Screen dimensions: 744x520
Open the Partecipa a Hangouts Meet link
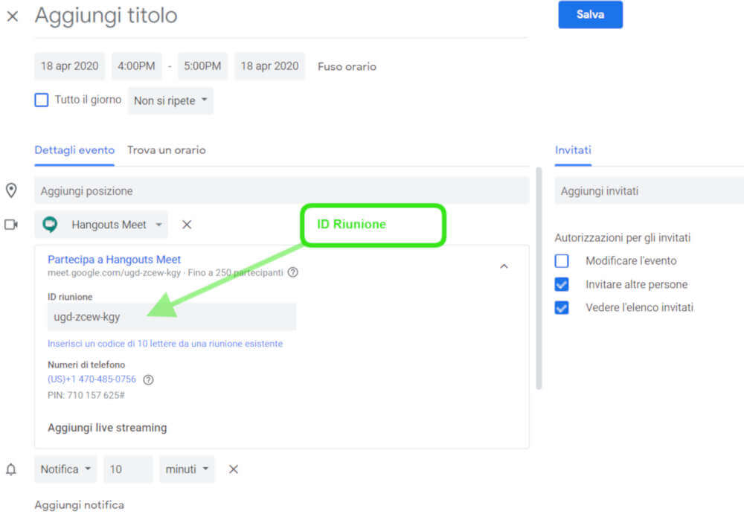(x=114, y=260)
